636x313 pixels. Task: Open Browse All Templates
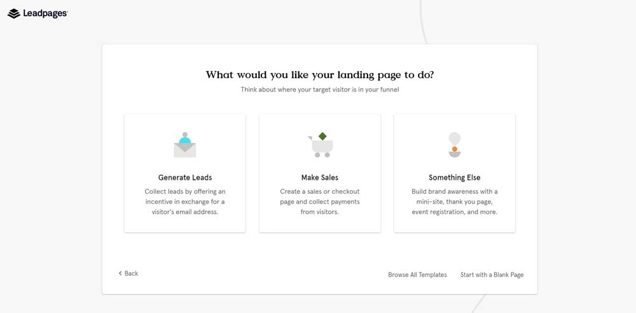417,274
